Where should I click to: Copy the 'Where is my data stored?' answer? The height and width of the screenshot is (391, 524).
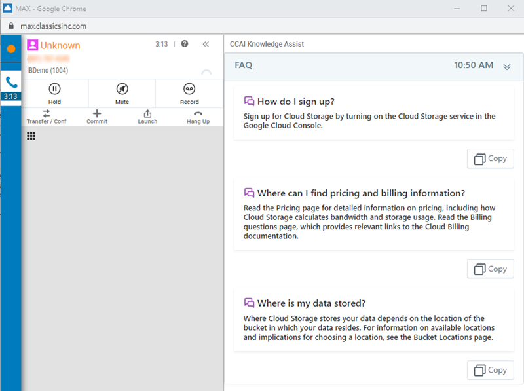(490, 370)
